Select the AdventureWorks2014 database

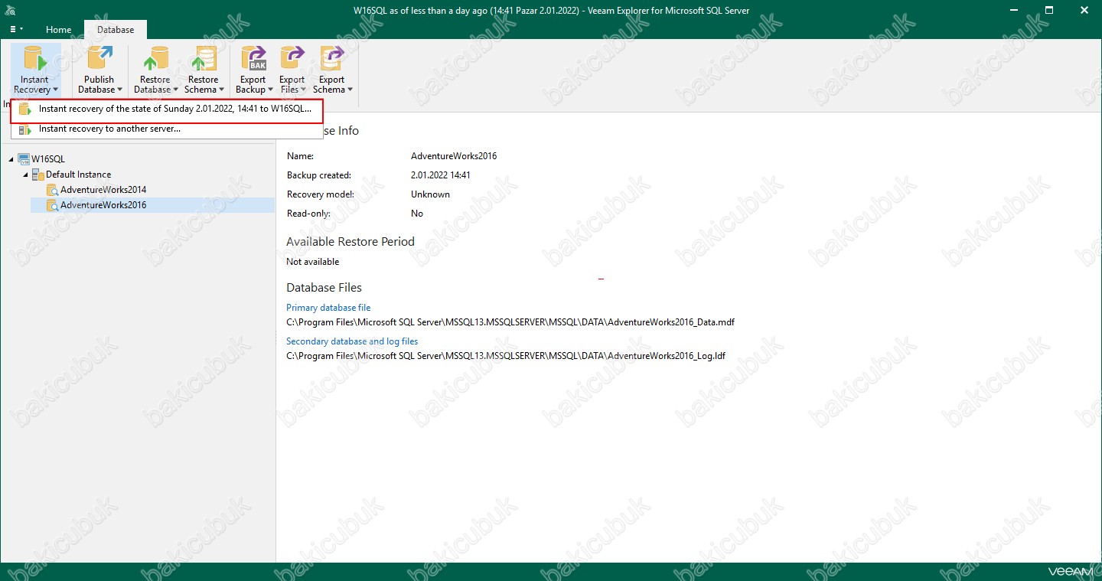pos(103,190)
